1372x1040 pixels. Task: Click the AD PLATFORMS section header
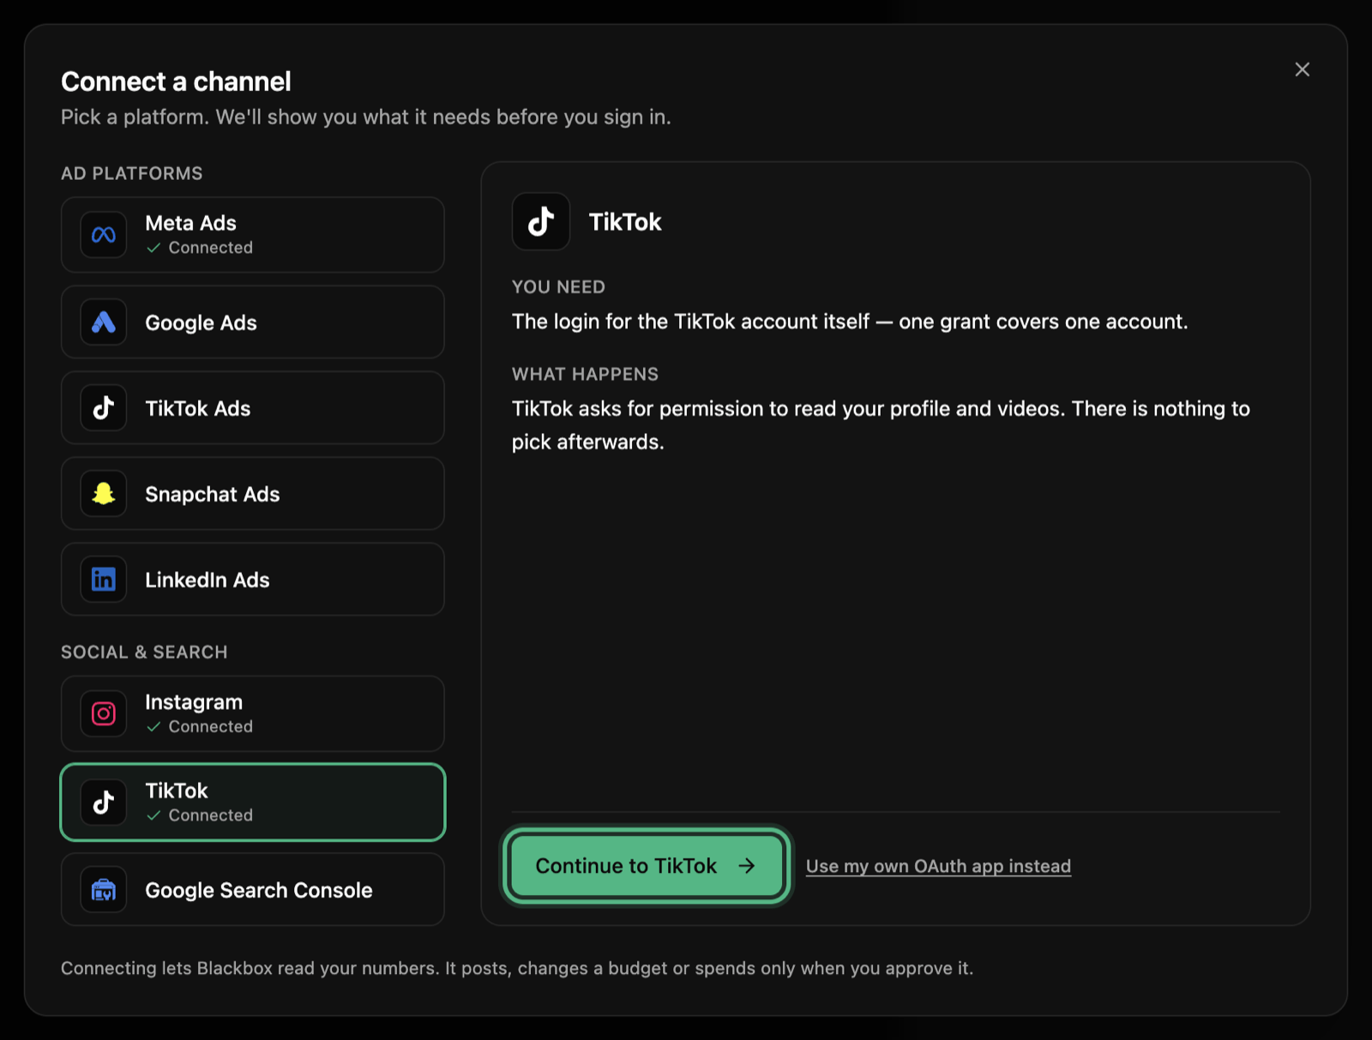pyautogui.click(x=132, y=173)
